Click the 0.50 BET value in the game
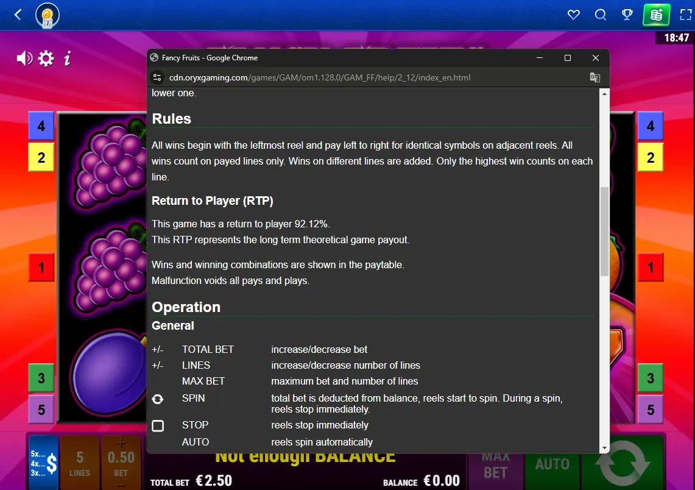Image resolution: width=695 pixels, height=490 pixels. (121, 458)
